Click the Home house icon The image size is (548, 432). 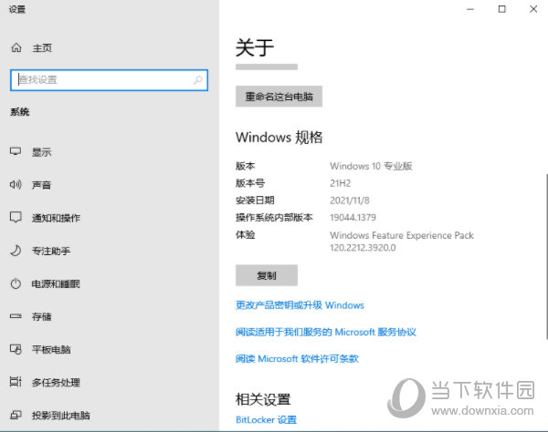click(16, 47)
